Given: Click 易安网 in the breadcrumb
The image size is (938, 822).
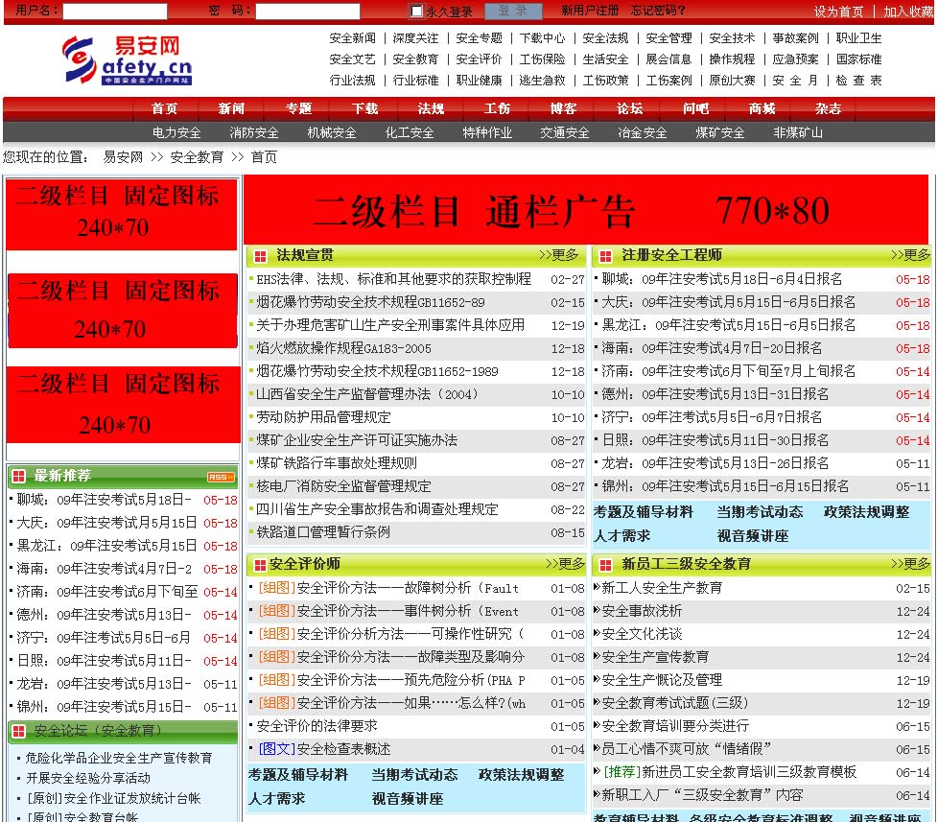Looking at the screenshot, I should tap(123, 157).
